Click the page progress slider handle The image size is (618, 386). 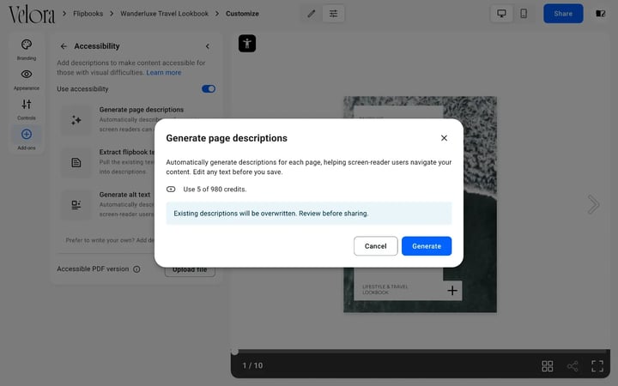[234, 352]
